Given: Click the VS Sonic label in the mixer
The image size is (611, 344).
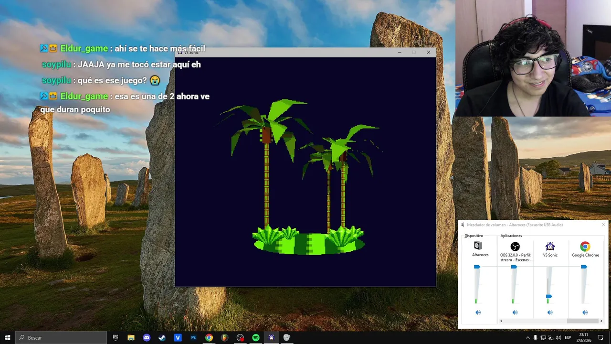Looking at the screenshot, I should point(550,255).
